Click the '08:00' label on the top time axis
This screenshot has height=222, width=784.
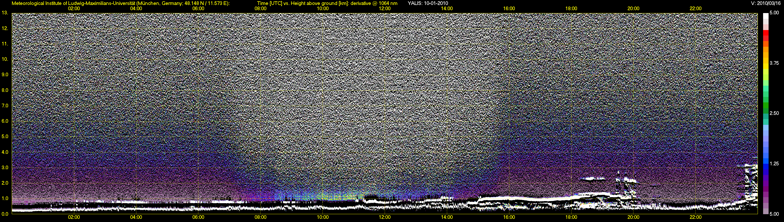261,9
